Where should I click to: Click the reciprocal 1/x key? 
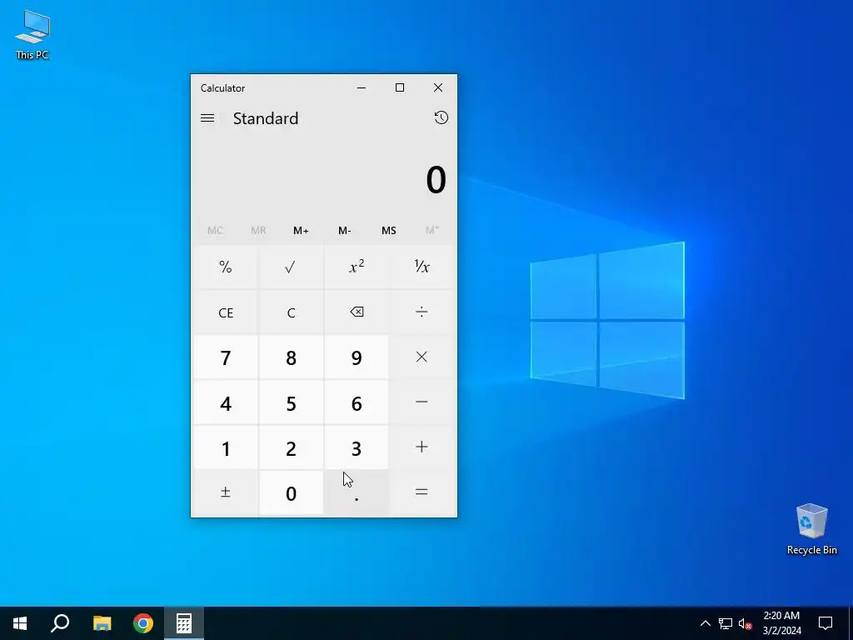coord(422,267)
